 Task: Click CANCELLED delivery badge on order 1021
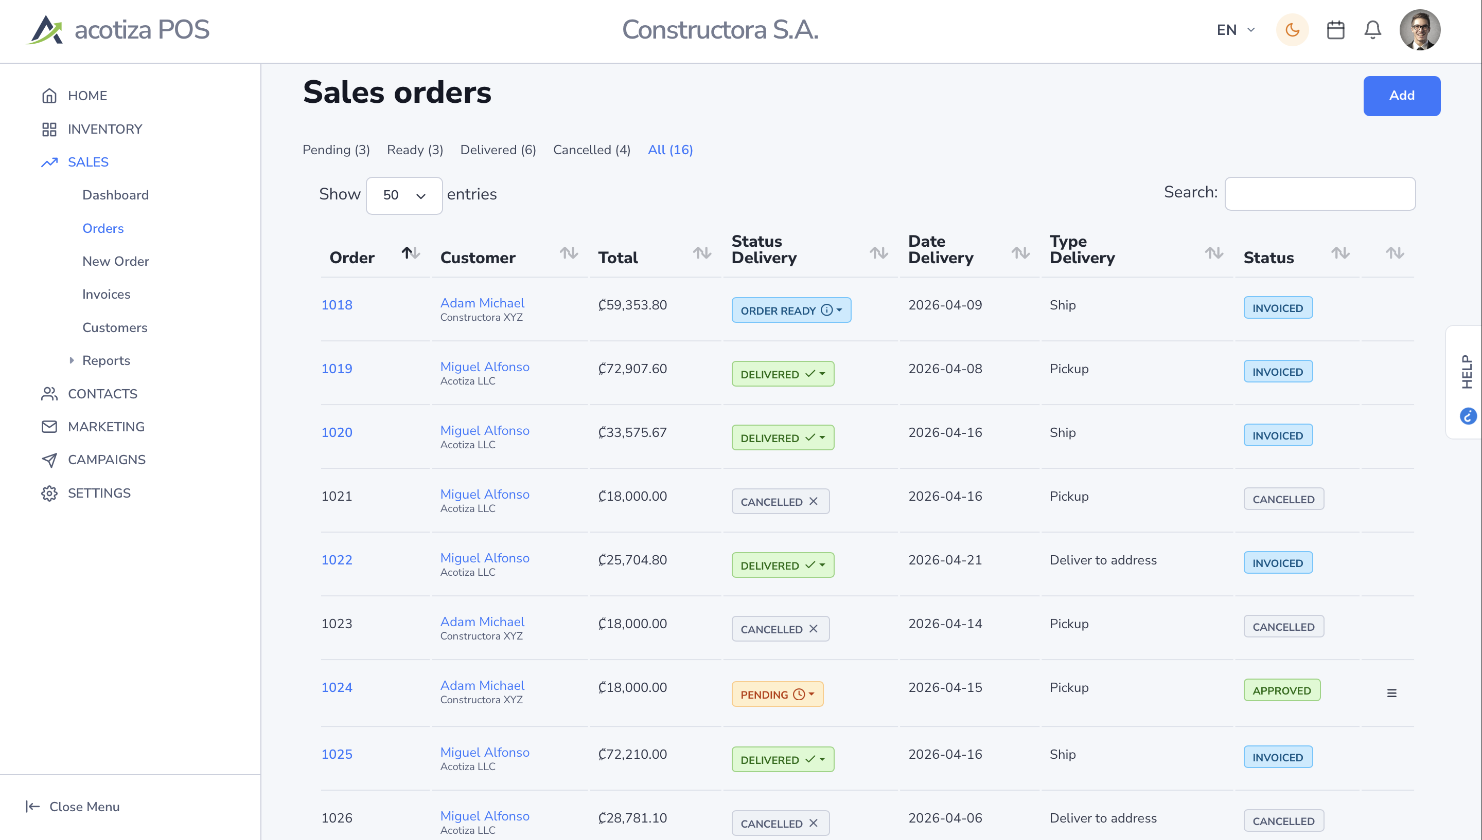click(780, 501)
